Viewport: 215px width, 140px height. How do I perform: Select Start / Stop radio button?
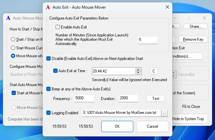pos(13,39)
